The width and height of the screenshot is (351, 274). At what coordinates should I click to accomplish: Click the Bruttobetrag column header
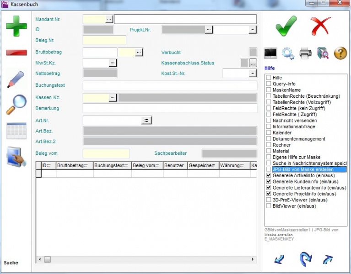point(75,166)
